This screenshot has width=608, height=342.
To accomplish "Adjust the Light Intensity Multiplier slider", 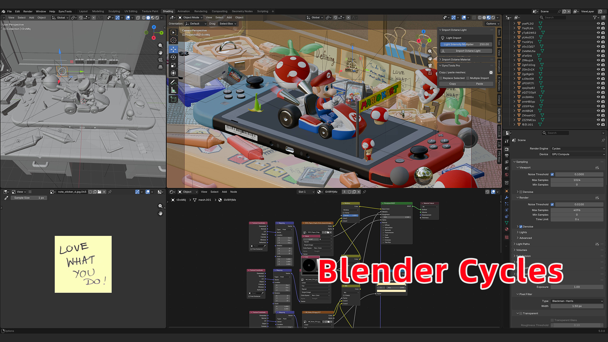I will 466,44.
